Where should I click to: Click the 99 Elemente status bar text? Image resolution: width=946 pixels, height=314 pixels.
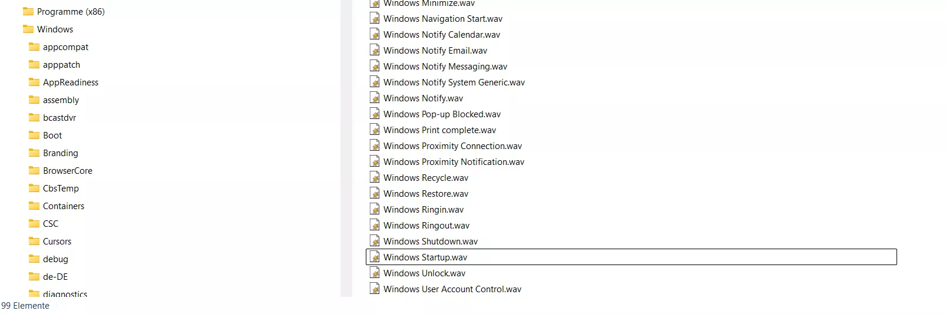tap(25, 305)
